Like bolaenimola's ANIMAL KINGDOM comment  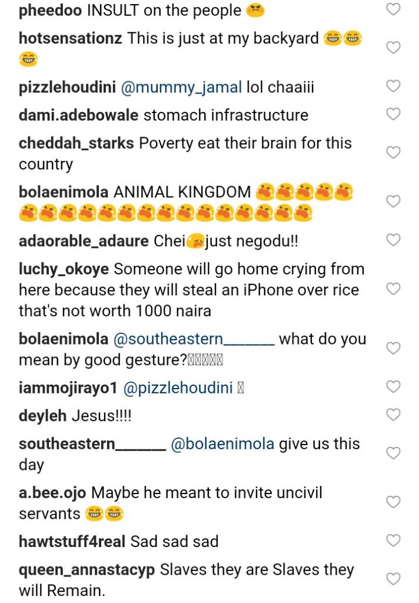click(x=393, y=201)
